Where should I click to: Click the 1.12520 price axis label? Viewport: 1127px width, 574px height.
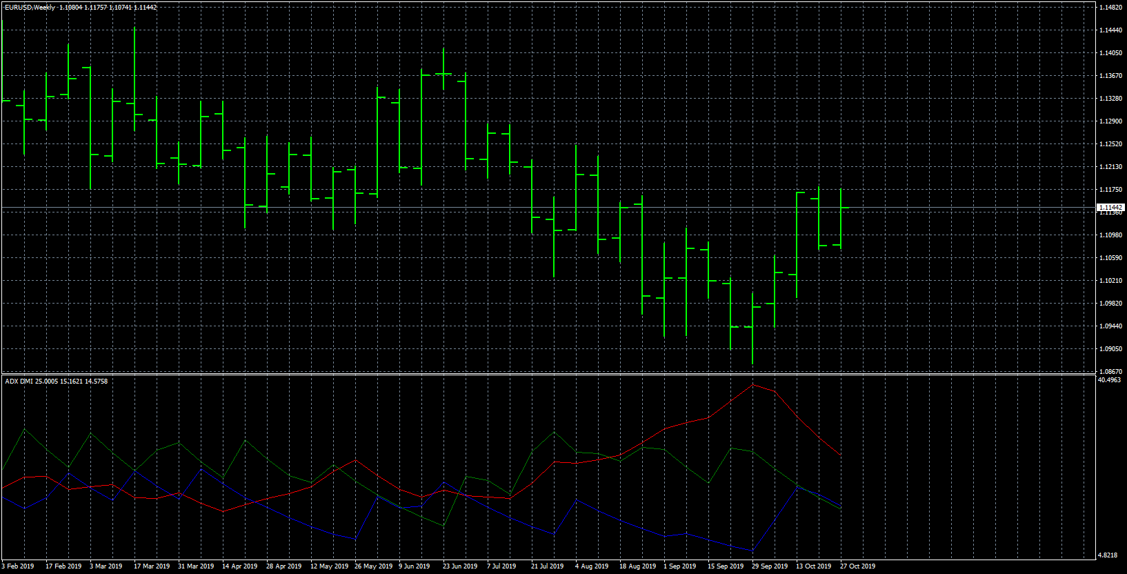click(1110, 144)
